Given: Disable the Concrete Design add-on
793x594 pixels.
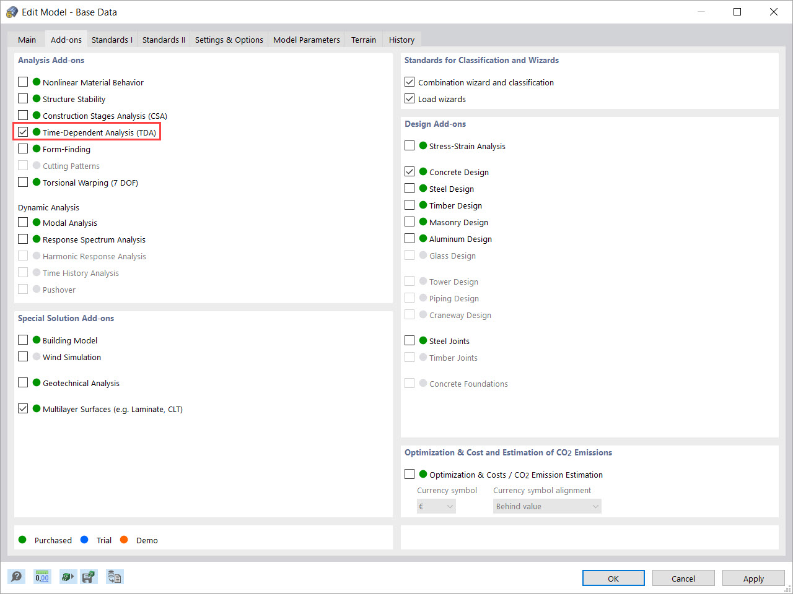Looking at the screenshot, I should [x=410, y=172].
